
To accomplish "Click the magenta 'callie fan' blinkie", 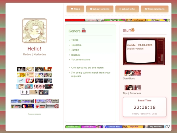I will point(91,127).
